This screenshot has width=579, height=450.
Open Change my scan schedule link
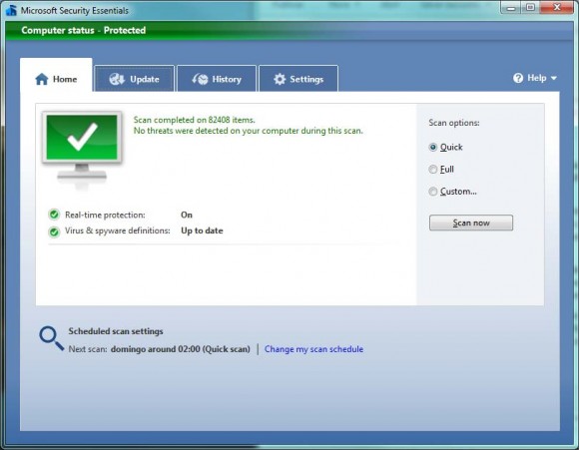[313, 349]
